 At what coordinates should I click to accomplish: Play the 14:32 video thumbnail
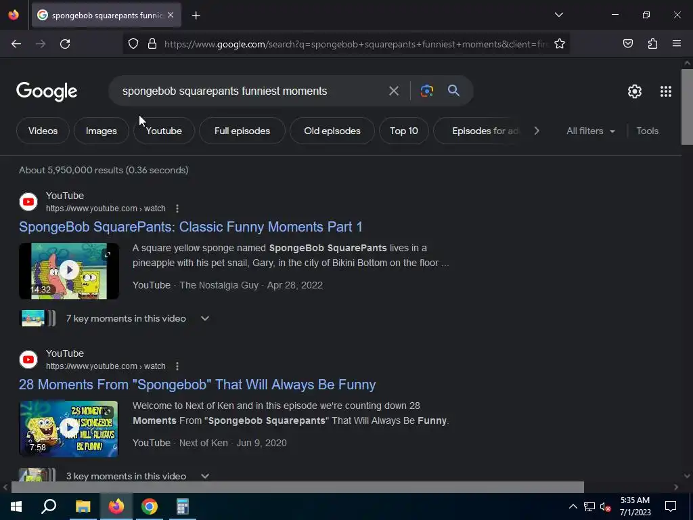click(x=69, y=271)
